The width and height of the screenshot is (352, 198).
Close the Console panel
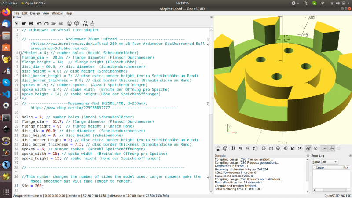coord(308,156)
